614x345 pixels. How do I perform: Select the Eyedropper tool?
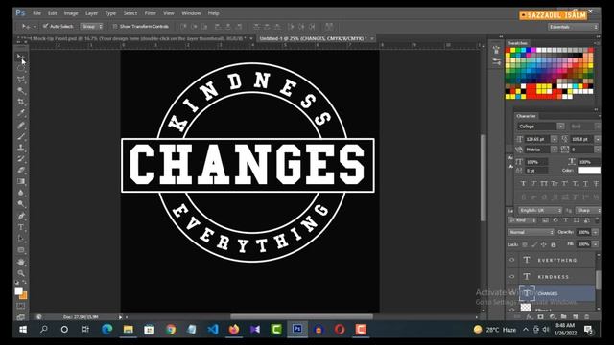coord(21,113)
